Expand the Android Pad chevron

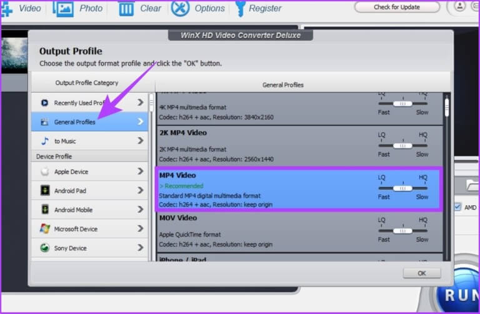(141, 190)
